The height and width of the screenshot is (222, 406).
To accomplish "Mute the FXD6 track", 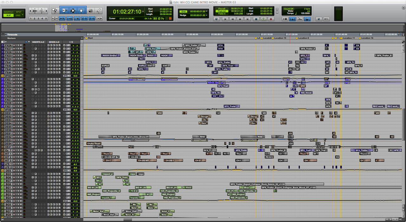I will [22, 45].
